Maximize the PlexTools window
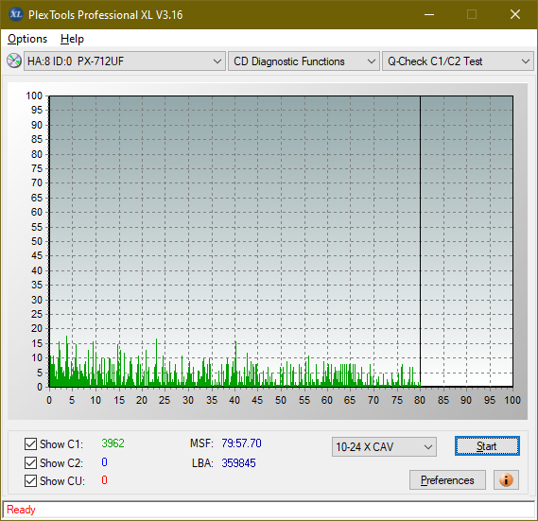Screen dimensions: 538x521 click(x=472, y=14)
